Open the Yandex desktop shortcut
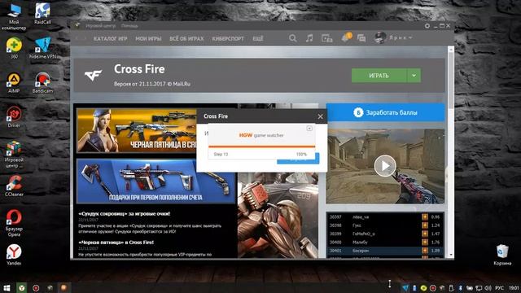This screenshot has height=293, width=521. pyautogui.click(x=14, y=255)
